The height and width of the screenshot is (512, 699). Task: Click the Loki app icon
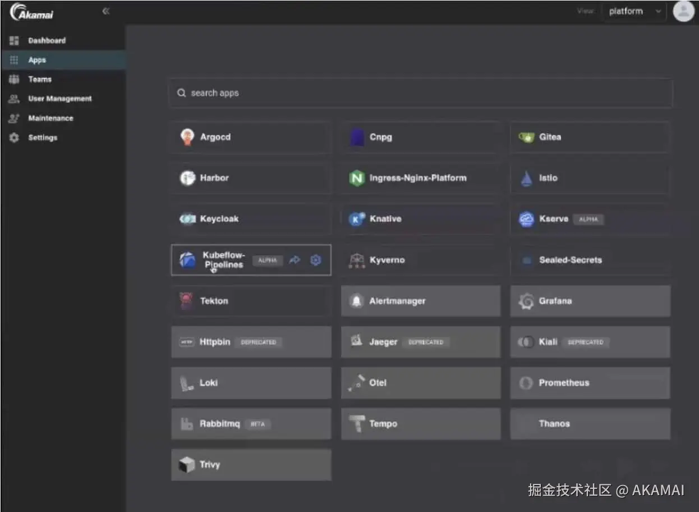tap(187, 383)
